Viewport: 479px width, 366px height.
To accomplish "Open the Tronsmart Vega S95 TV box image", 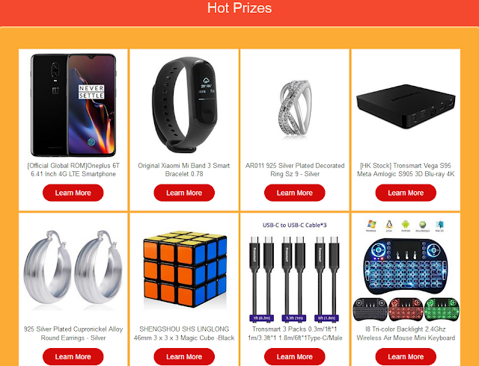I will point(406,106).
